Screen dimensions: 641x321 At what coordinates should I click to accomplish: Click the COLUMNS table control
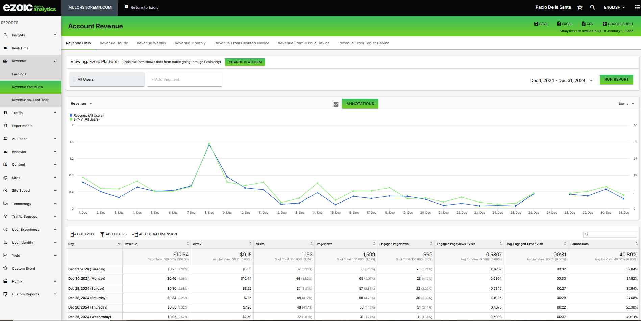[82, 234]
